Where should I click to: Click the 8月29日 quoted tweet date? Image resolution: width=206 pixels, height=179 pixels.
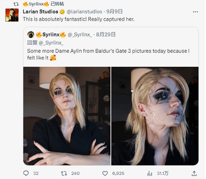[x=106, y=35]
